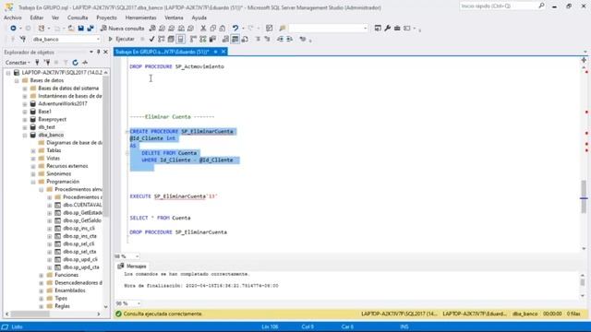Select the Desencadenadores folder in the tree

pos(78,283)
